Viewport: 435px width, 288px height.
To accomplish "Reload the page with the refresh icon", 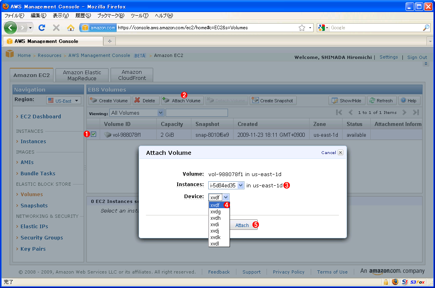I will click(x=42, y=28).
